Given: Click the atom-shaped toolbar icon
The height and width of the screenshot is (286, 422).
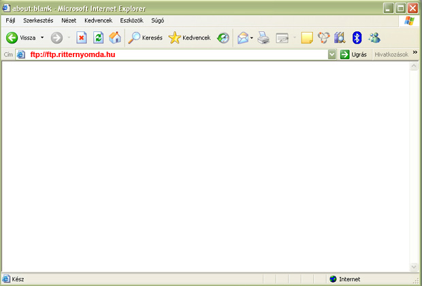Looking at the screenshot, I should coord(323,37).
